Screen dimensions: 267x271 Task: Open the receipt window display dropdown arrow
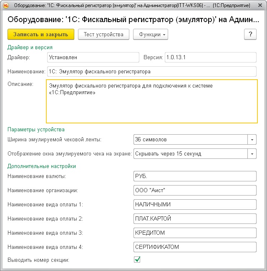(x=252, y=153)
